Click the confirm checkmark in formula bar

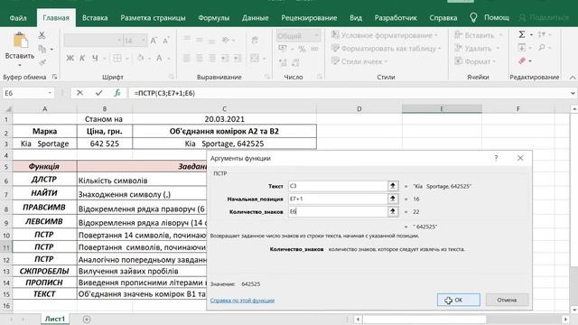pyautogui.click(x=98, y=93)
